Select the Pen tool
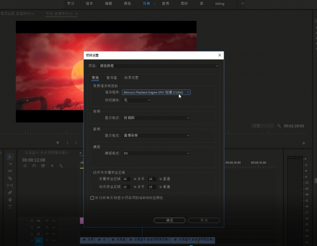317x246 pixels. click(x=10, y=193)
